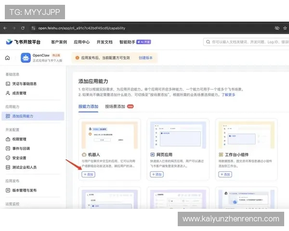Click the 开发配置 sidebar section label
This screenshot has width=289, height=231.
pyautogui.click(x=13, y=129)
